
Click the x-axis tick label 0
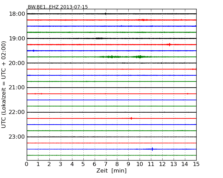[27, 164]
